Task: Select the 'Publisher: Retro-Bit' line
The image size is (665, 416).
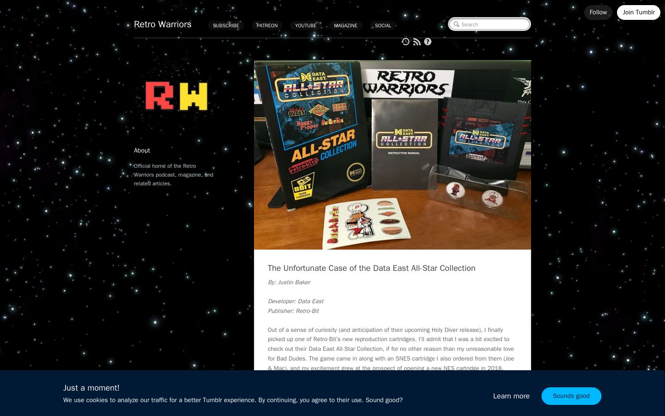Action: tap(293, 311)
